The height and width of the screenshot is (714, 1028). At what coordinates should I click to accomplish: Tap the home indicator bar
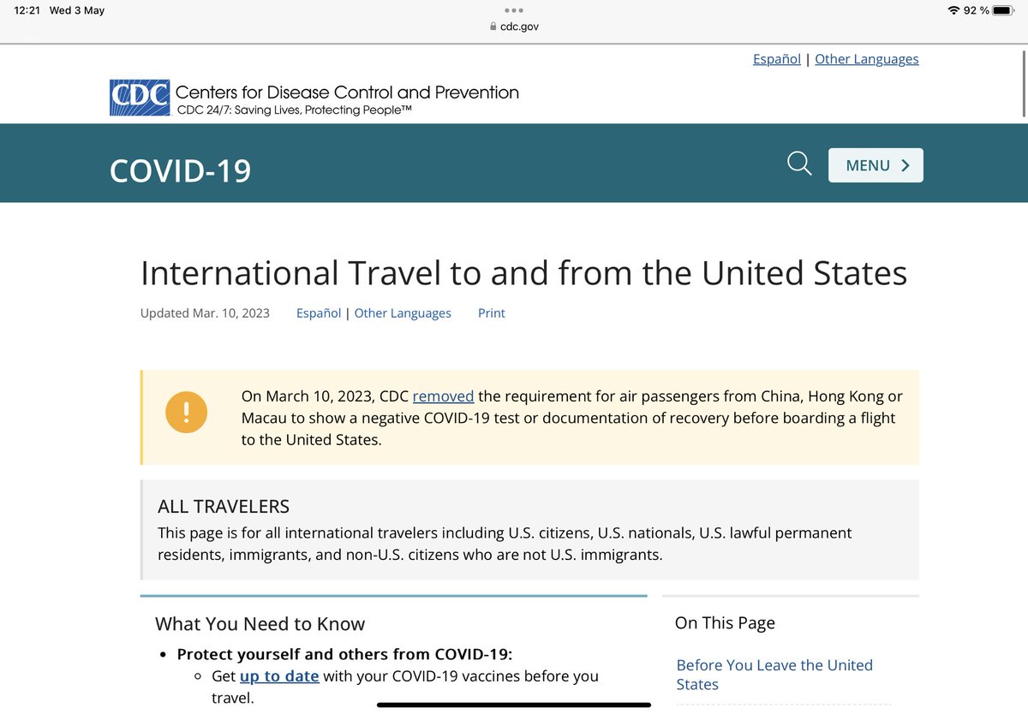pyautogui.click(x=514, y=705)
